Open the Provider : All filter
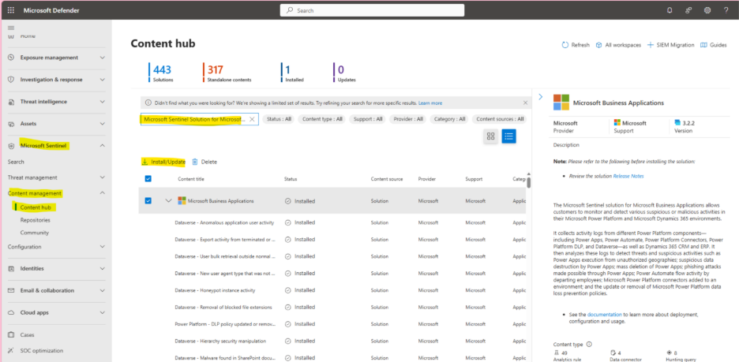Image resolution: width=739 pixels, height=362 pixels. pyautogui.click(x=408, y=119)
